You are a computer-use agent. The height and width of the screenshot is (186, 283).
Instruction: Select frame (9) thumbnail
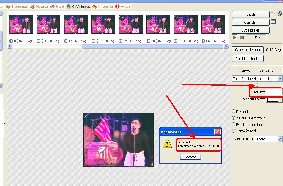(131, 25)
